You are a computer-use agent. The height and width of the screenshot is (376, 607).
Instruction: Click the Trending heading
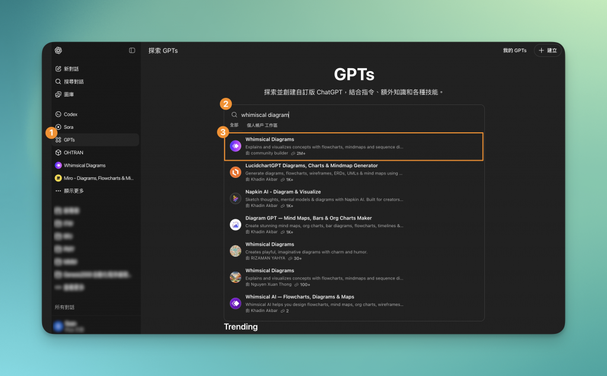coord(241,326)
